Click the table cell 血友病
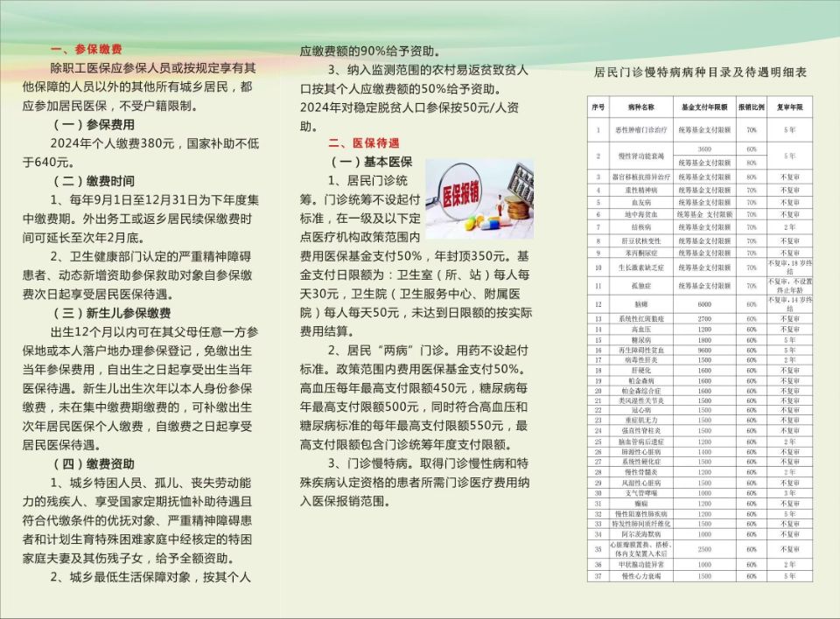This screenshot has width=840, height=619. (641, 203)
